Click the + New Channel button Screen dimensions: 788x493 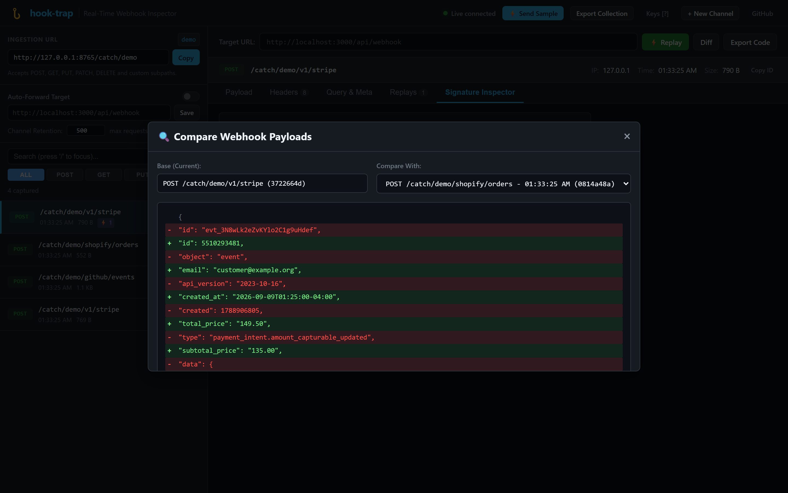coord(710,13)
